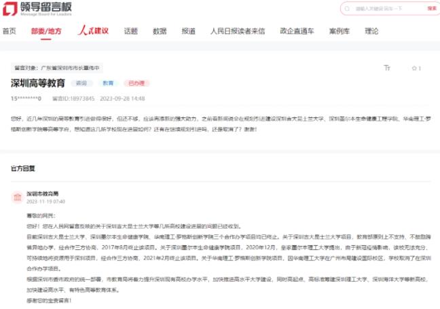
Task: Select the 部委/地方 tab
Action: tap(46, 31)
